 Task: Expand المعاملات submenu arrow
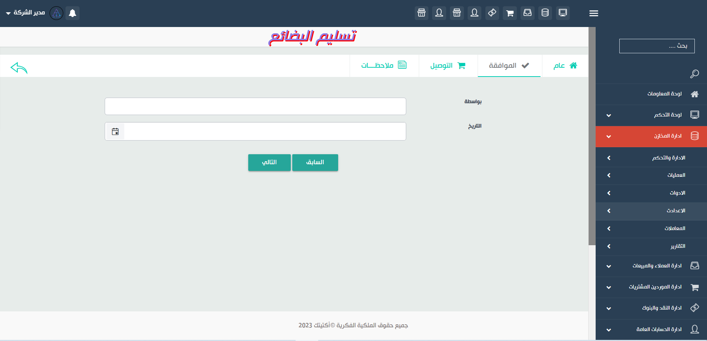609,229
